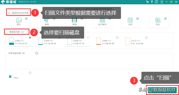The width and height of the screenshot is (179, 95).
Task: Uncheck the 电子邮件 file type checkbox
Action: [x=110, y=19]
